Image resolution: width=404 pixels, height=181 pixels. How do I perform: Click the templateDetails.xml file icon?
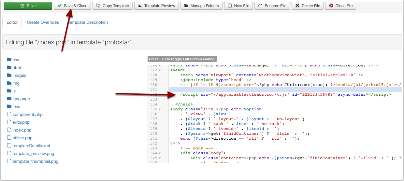[9, 146]
